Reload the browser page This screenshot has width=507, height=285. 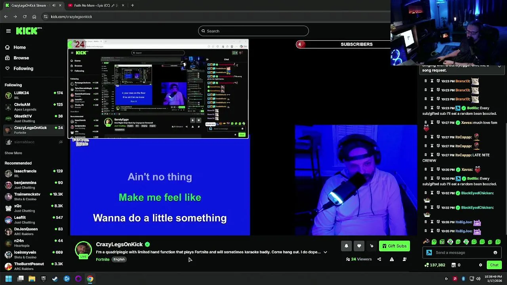(25, 17)
